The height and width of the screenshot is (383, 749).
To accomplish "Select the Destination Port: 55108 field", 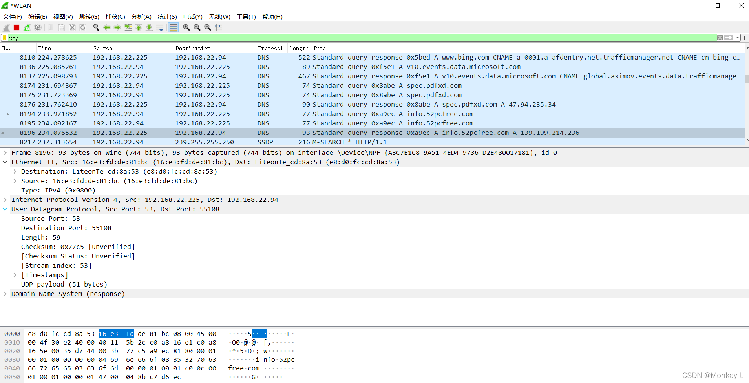I will [x=66, y=228].
